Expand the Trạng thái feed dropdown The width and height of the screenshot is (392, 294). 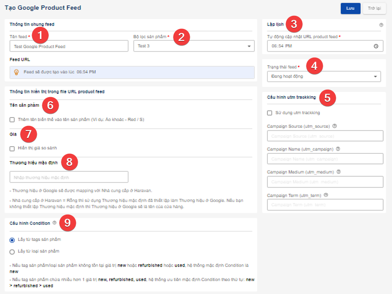point(324,77)
